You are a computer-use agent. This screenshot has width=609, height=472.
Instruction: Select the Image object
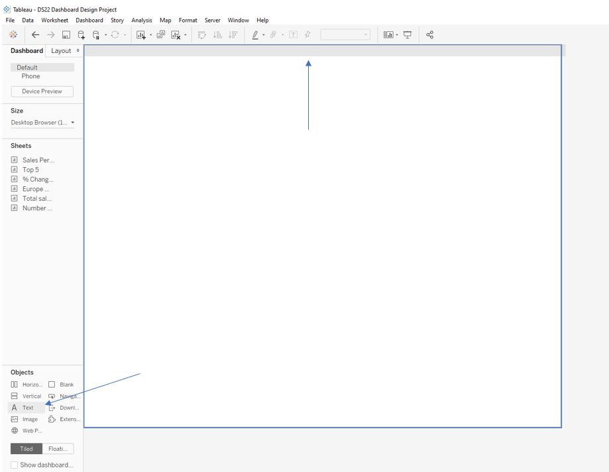(x=24, y=419)
